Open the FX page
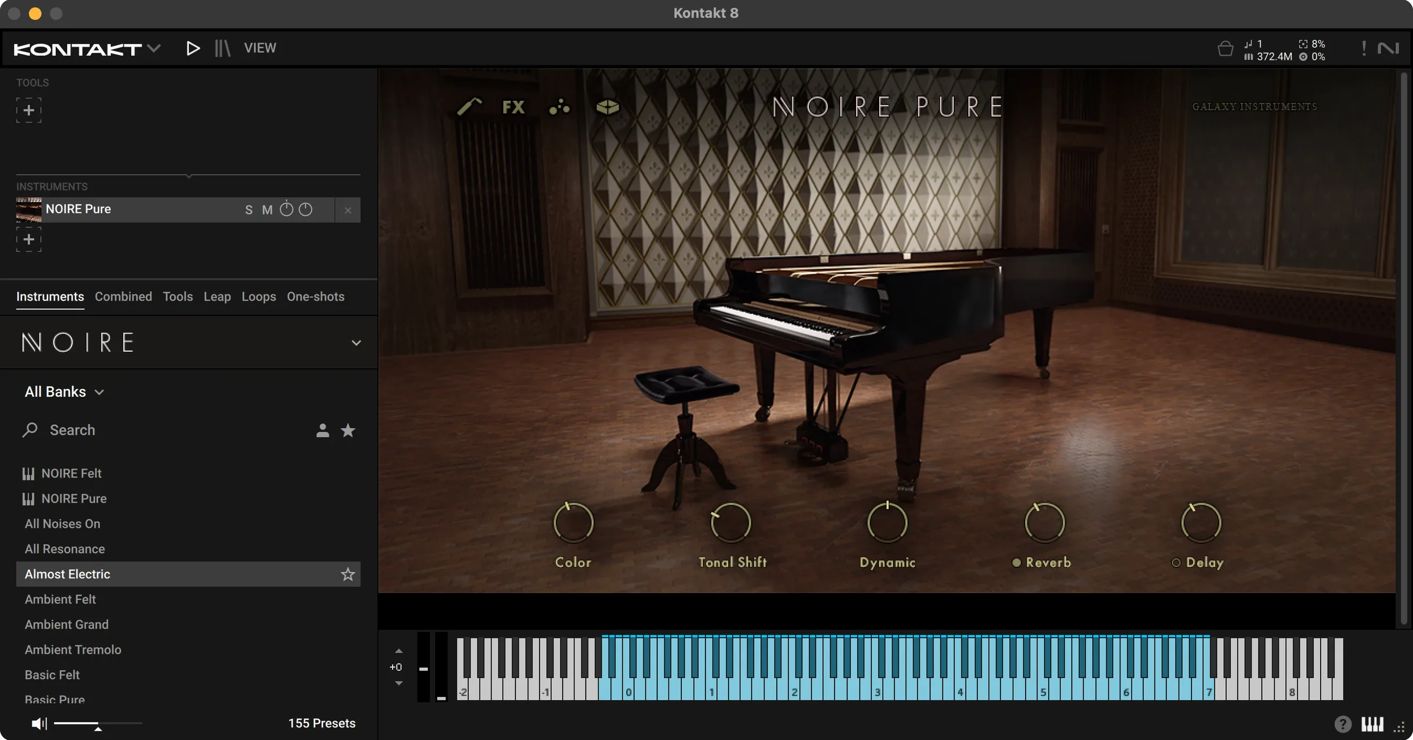This screenshot has height=740, width=1413. tap(513, 107)
